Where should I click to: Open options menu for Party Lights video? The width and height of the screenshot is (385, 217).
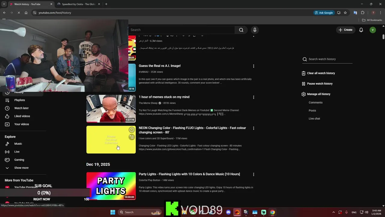tap(254, 175)
